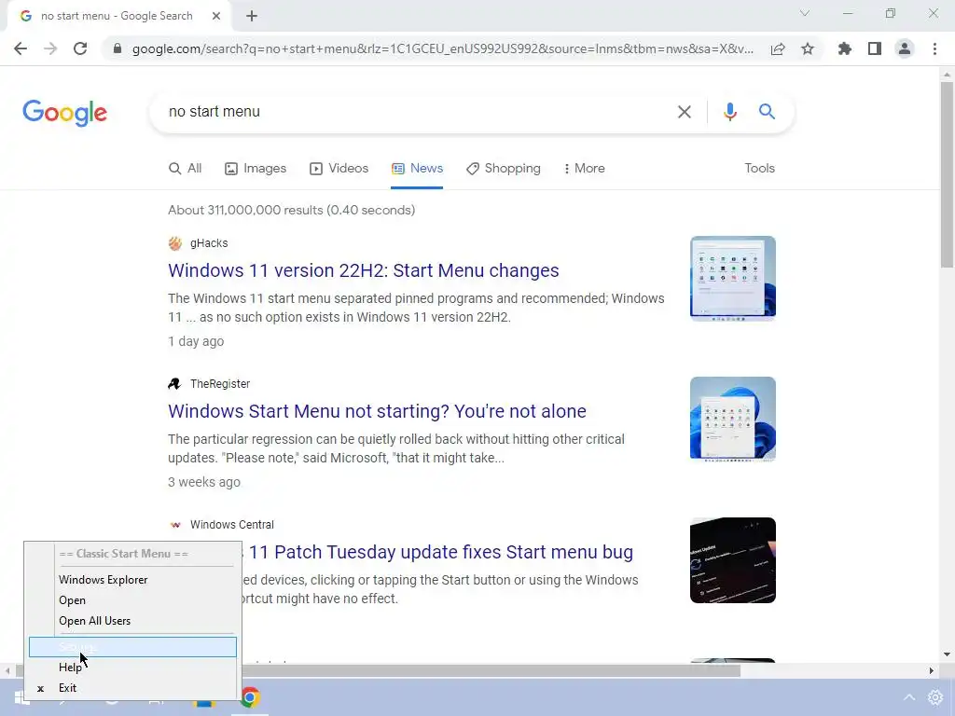Choose Windows Explorer in Classic Start Menu

(132, 580)
